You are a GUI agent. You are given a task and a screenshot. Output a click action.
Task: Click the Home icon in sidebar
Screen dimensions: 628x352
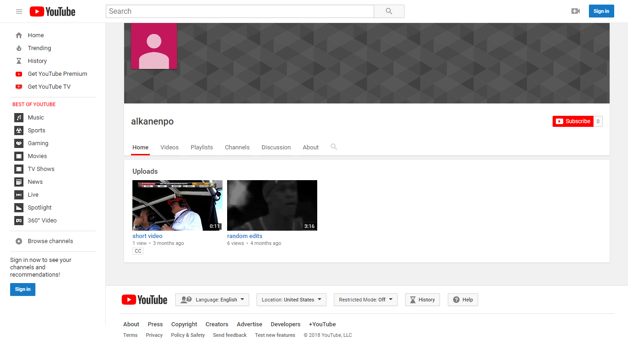tap(19, 35)
